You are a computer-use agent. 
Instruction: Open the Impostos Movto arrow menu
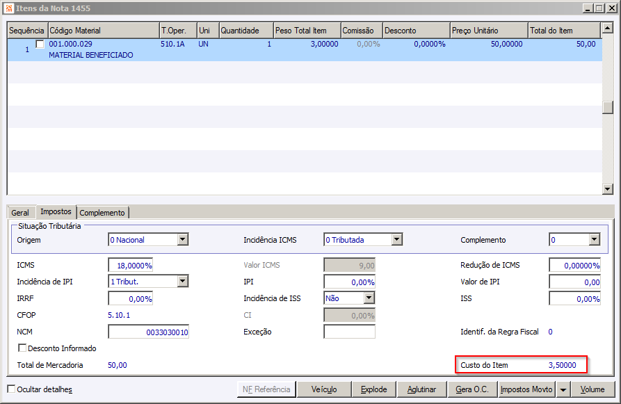[x=563, y=389]
